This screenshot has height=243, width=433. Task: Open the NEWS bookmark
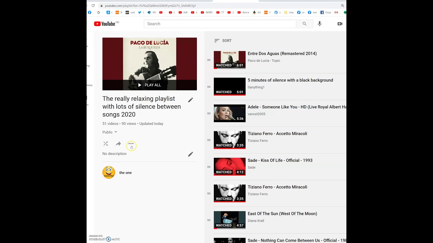[207, 12]
